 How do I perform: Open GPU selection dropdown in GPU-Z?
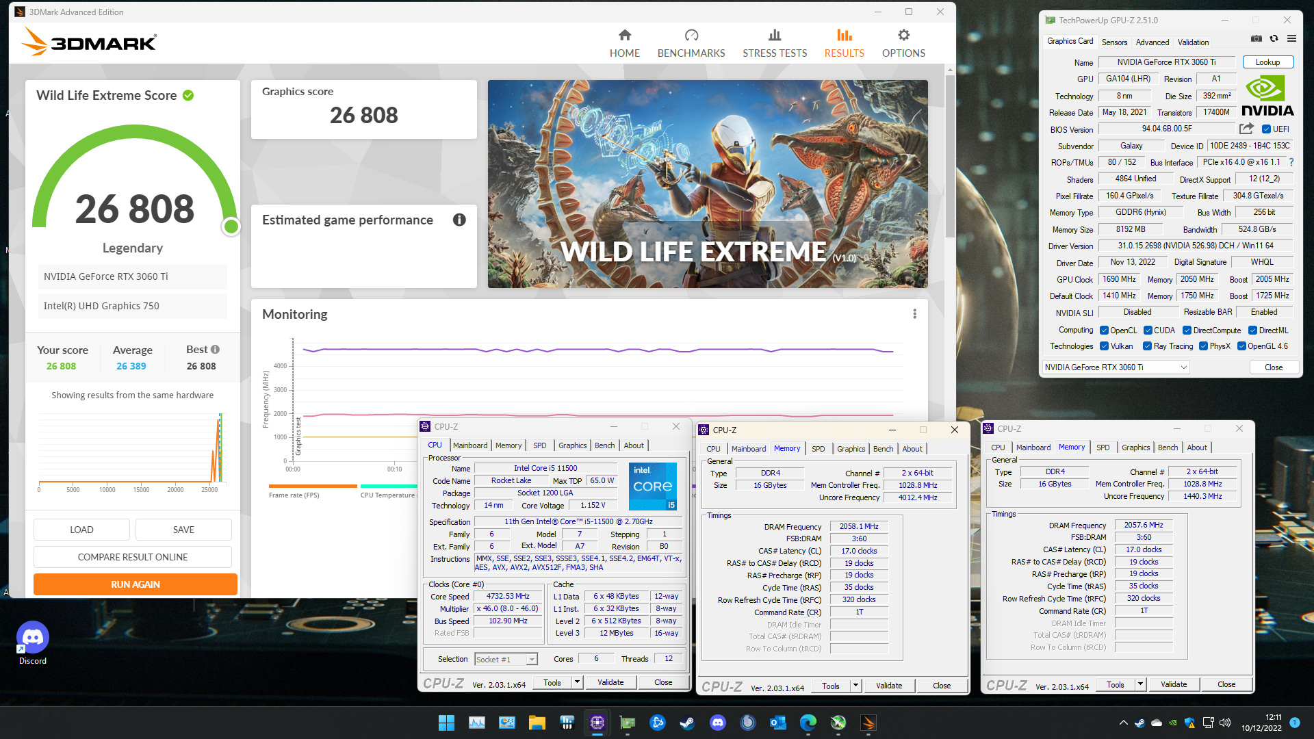pyautogui.click(x=1116, y=367)
